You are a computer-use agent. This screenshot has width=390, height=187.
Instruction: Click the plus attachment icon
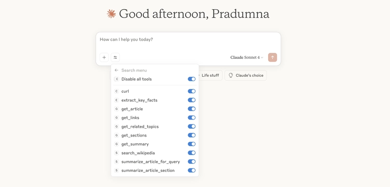104,57
